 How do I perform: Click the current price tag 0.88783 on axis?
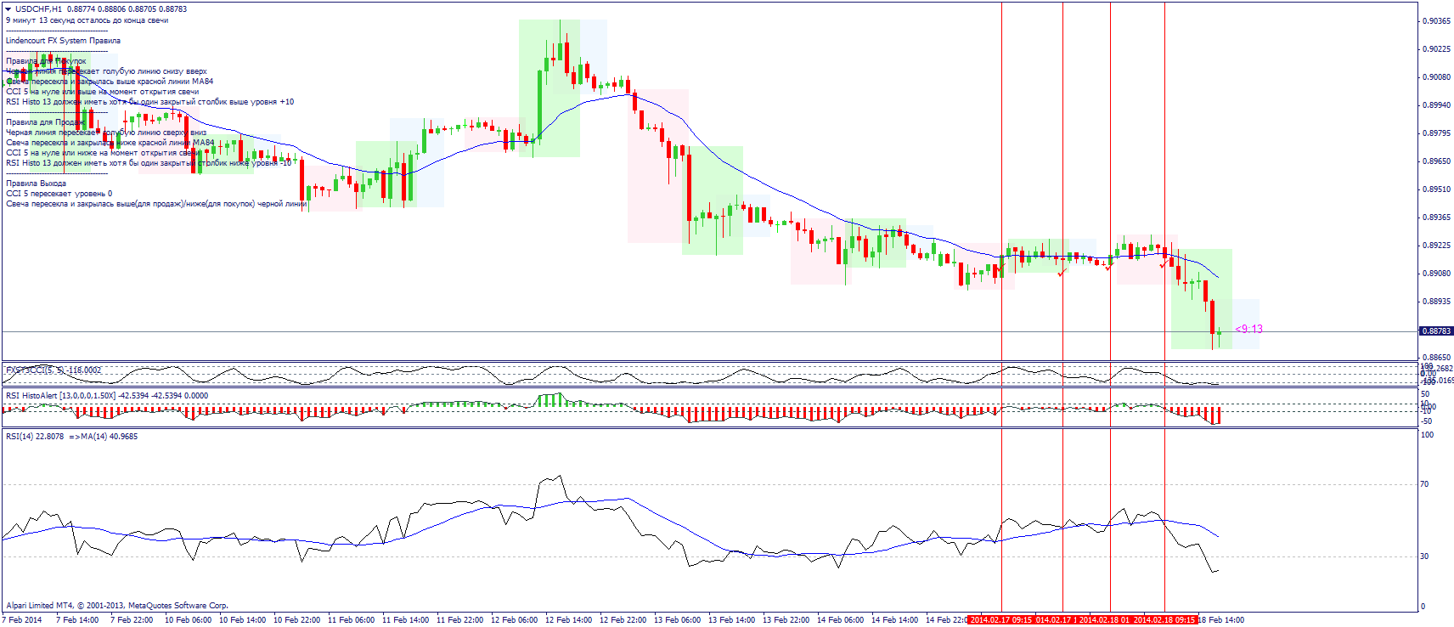[x=1436, y=331]
